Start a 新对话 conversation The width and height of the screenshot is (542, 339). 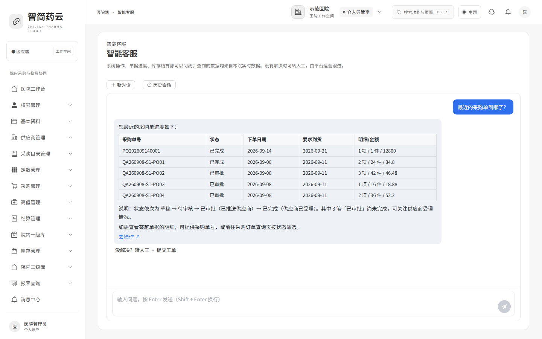(121, 85)
